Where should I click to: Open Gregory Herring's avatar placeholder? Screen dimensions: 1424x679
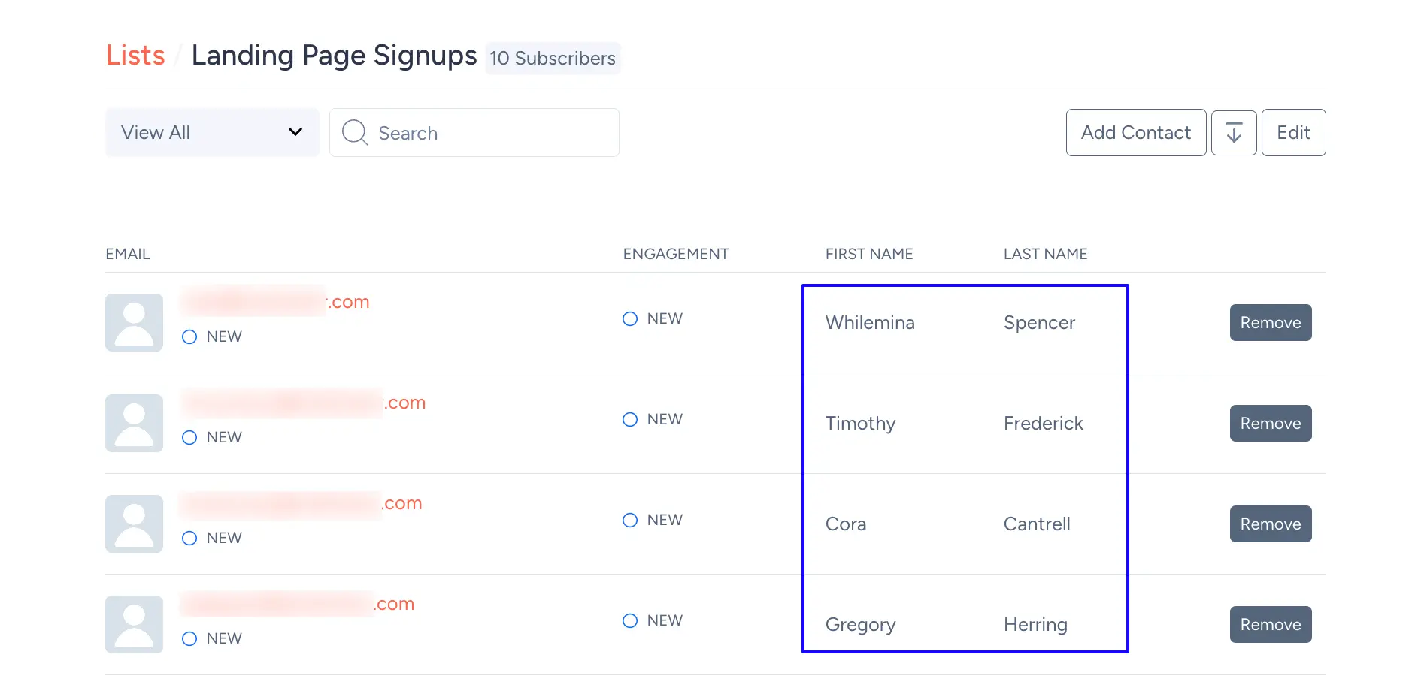click(134, 625)
